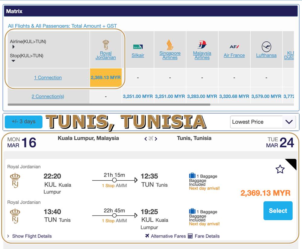Screen dimensions: 302x249
Task: Favorite the flight with the star icon
Action: [x=280, y=169]
